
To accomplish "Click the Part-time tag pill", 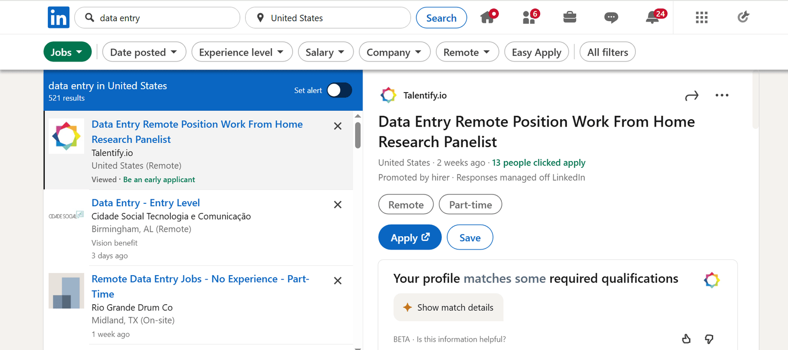I will 470,204.
